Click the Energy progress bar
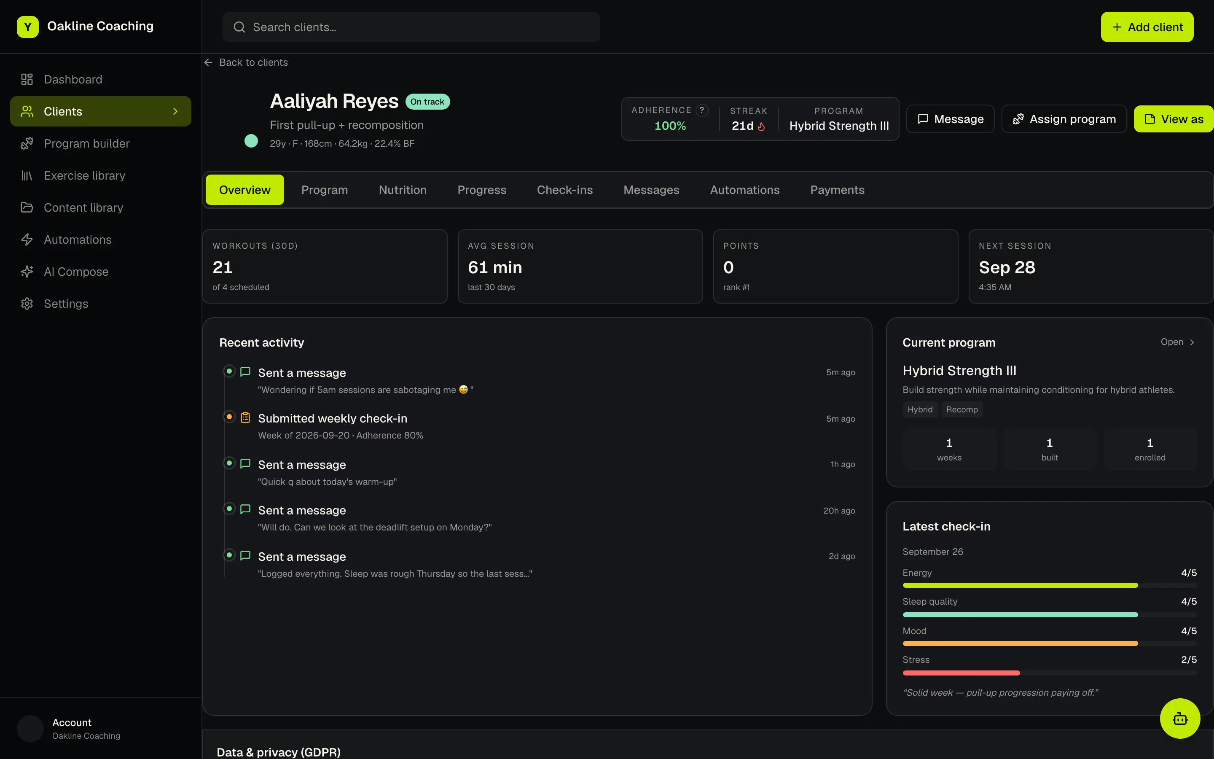The width and height of the screenshot is (1214, 759). 1050,585
